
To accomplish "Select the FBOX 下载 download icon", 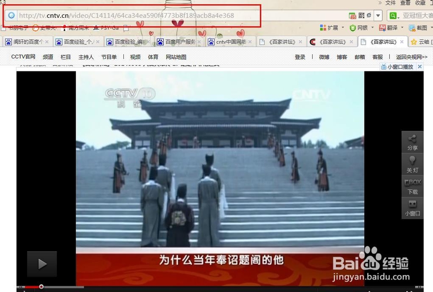I will point(412,187).
